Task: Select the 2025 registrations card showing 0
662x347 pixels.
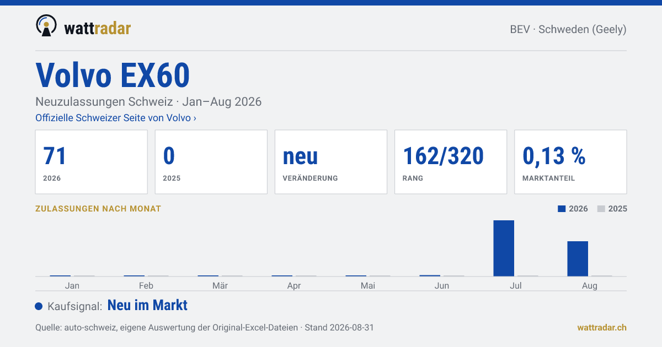Action: pos(211,162)
